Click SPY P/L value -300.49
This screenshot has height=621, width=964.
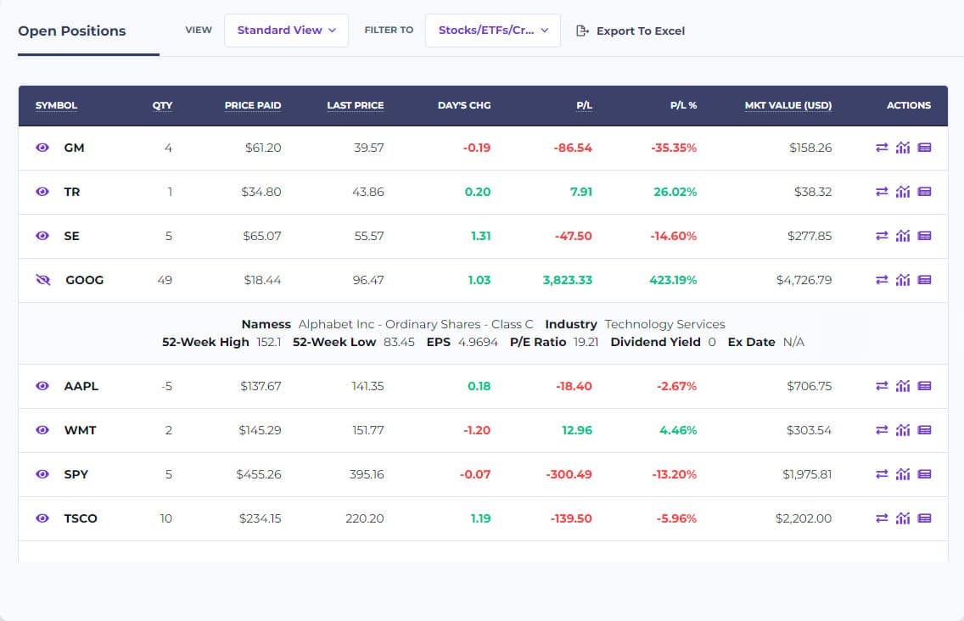(569, 475)
